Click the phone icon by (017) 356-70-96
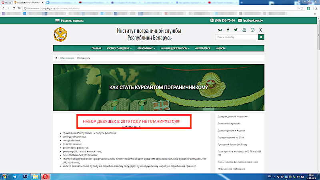Viewport: 320px width, 180px height. pyautogui.click(x=212, y=20)
